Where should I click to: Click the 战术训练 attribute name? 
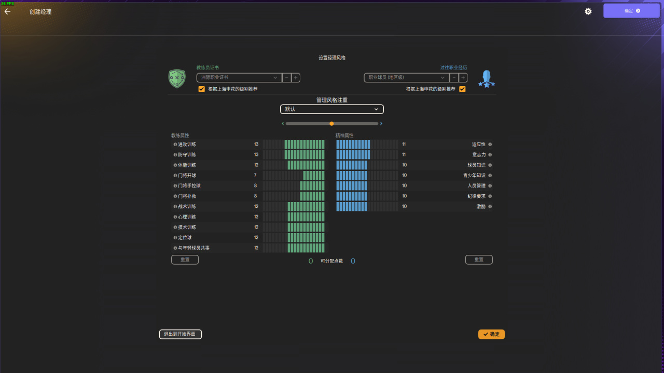click(x=187, y=207)
